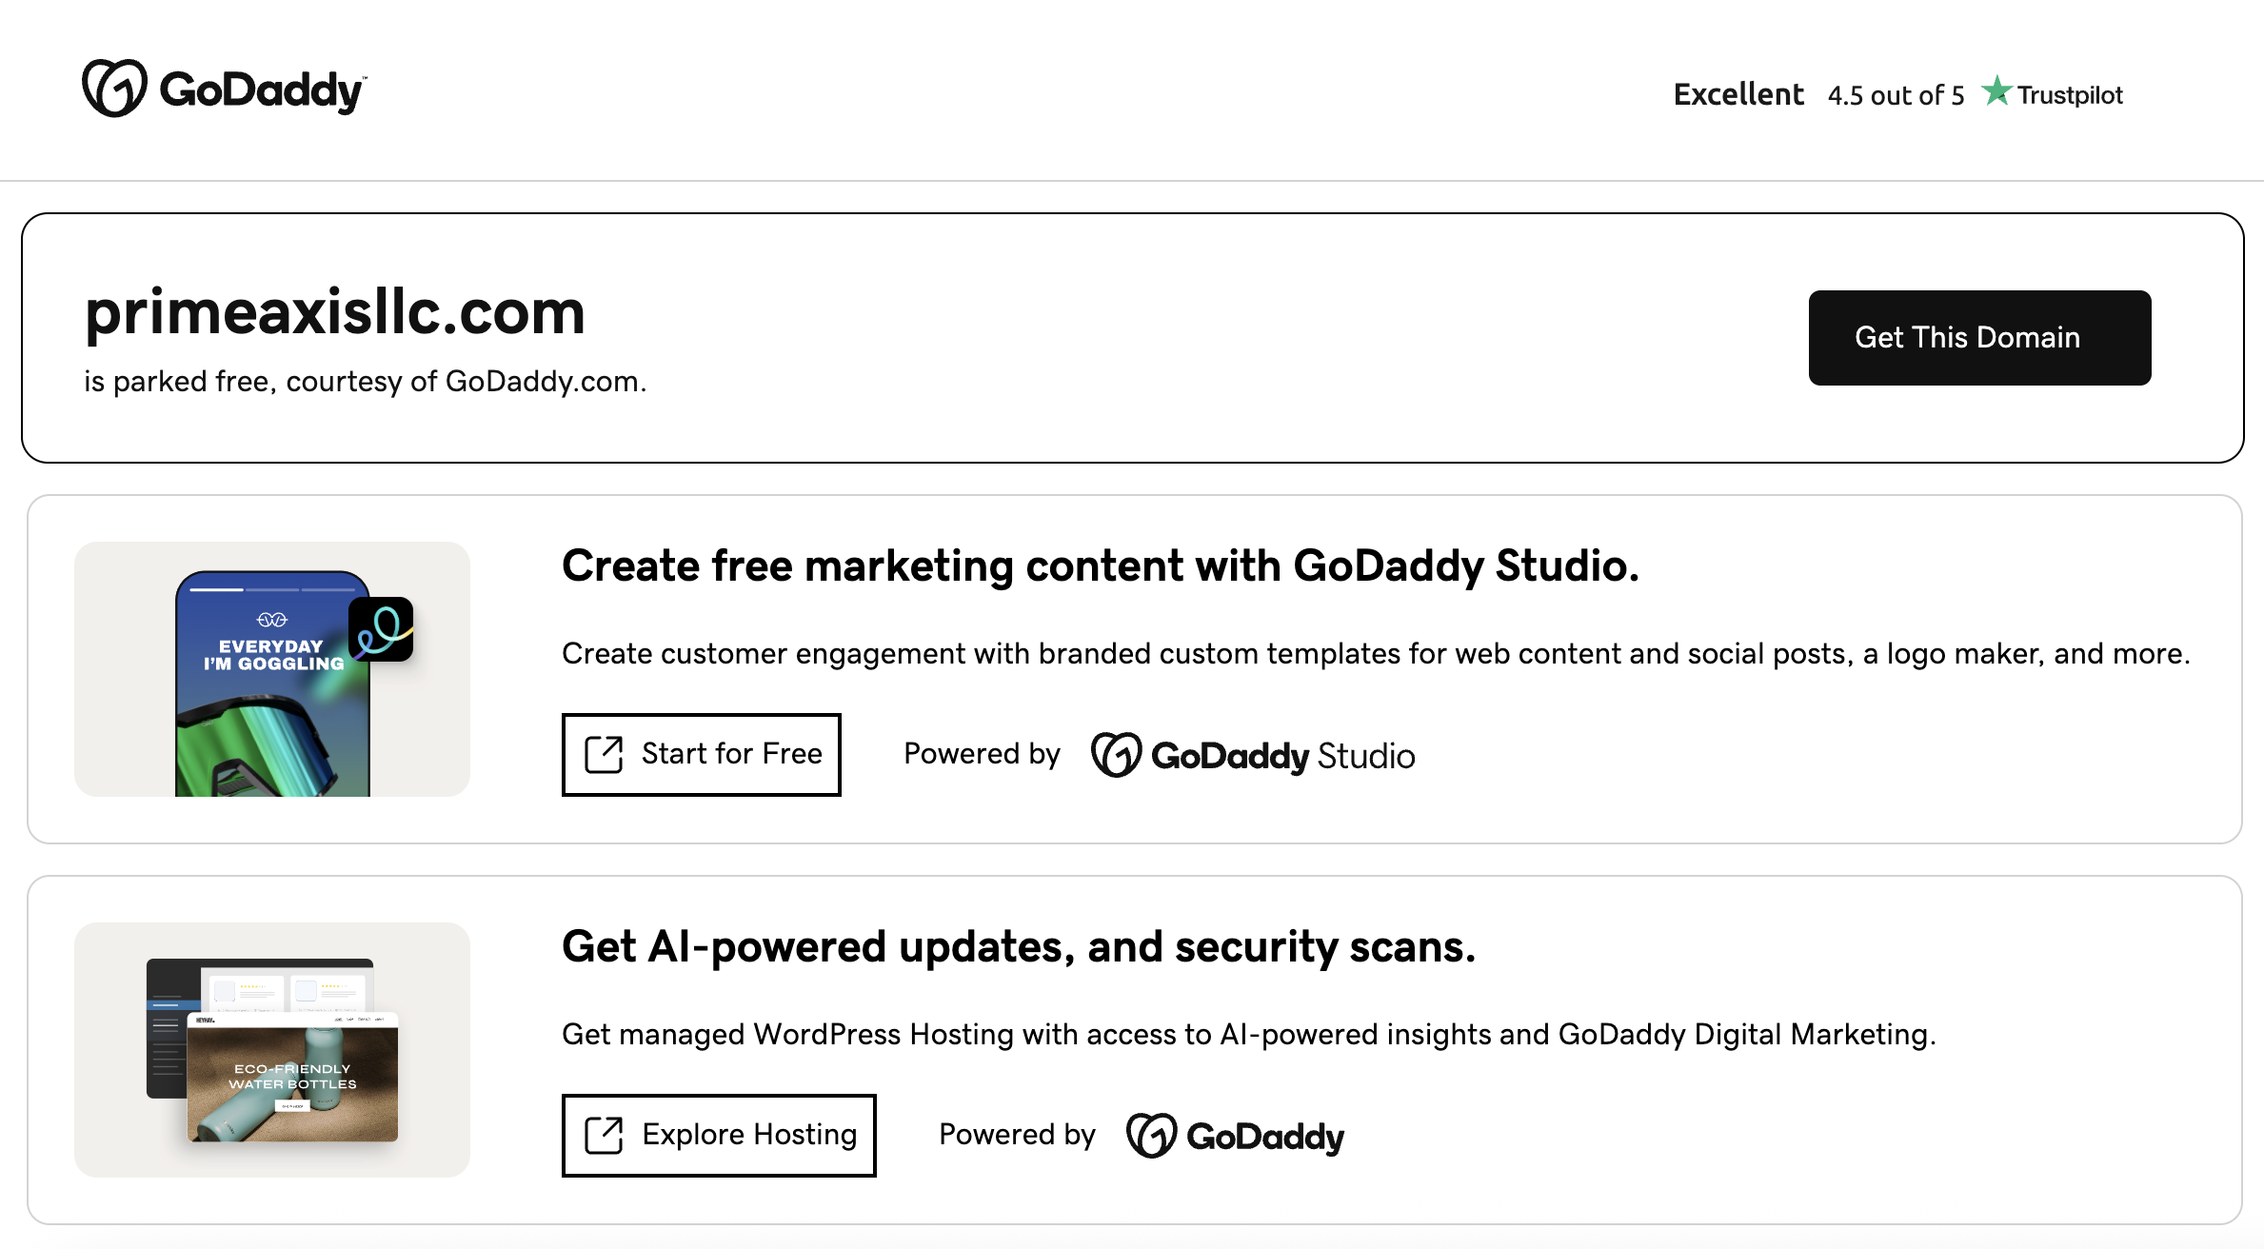Open the Trustpilot text link
This screenshot has width=2264, height=1249.
tap(2070, 95)
